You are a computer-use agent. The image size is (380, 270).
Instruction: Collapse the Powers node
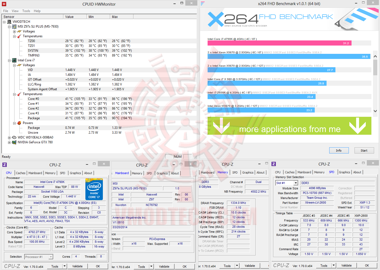(14, 123)
